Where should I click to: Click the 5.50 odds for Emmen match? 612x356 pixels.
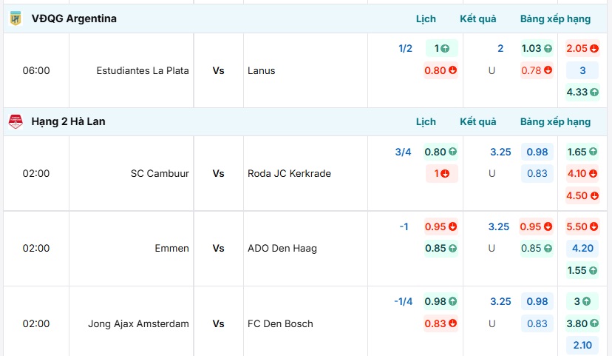click(x=582, y=227)
